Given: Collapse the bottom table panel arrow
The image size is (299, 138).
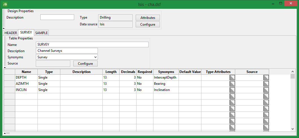Looking at the screenshot, I should point(5,133).
